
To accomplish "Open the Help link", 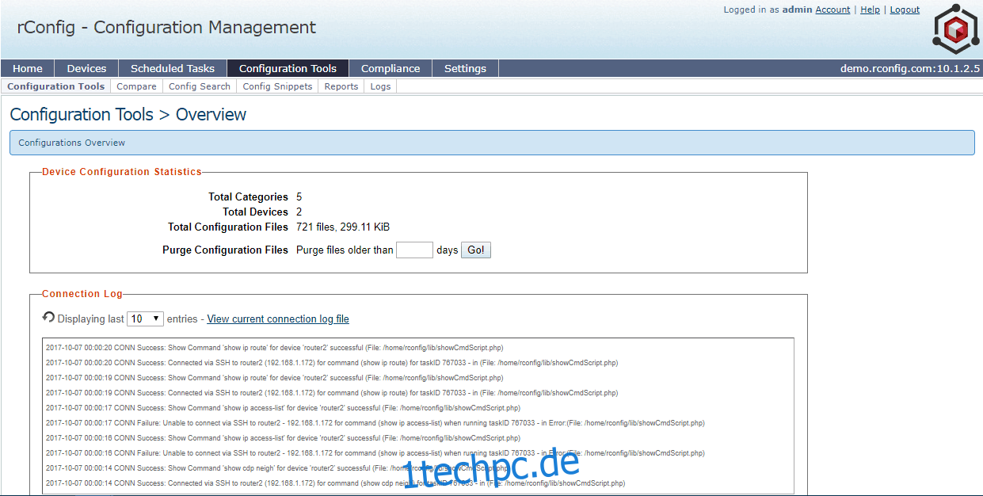I will click(870, 10).
